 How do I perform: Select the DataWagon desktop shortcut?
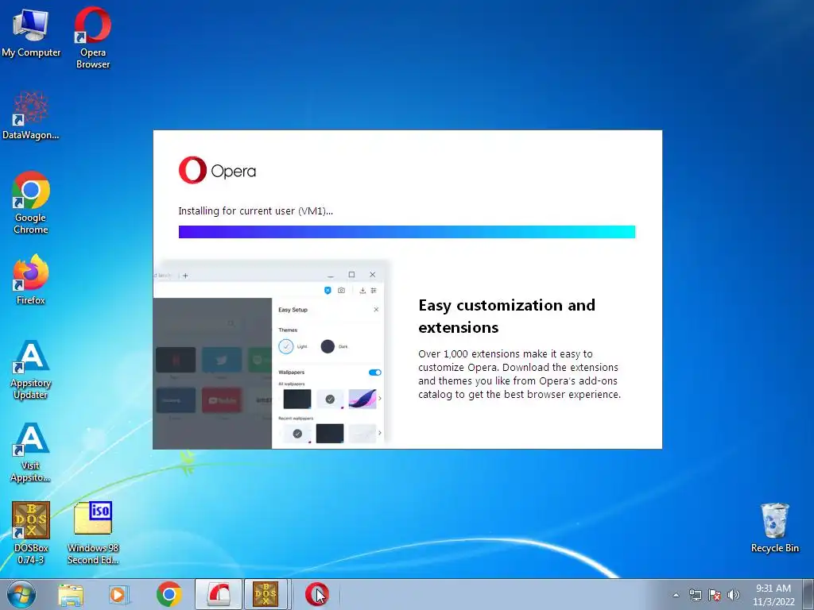pos(31,115)
